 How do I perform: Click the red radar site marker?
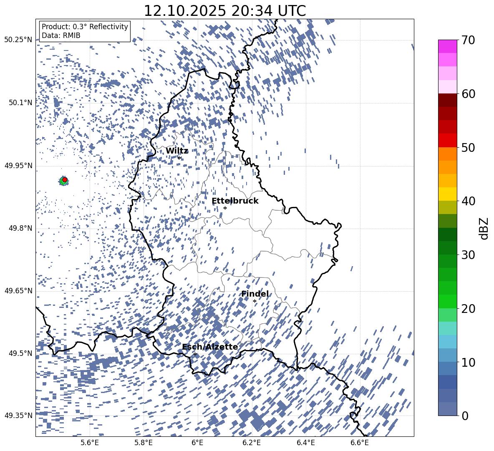65,179
